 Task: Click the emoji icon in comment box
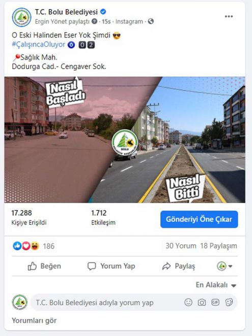(188, 302)
